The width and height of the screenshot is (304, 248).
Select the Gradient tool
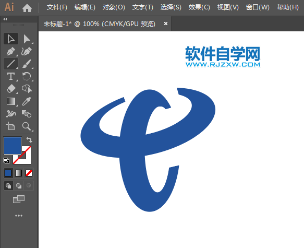[11, 101]
